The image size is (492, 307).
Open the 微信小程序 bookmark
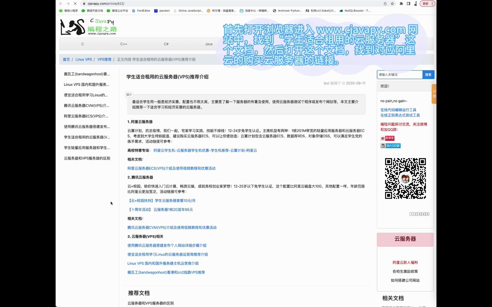pyautogui.click(x=68, y=11)
